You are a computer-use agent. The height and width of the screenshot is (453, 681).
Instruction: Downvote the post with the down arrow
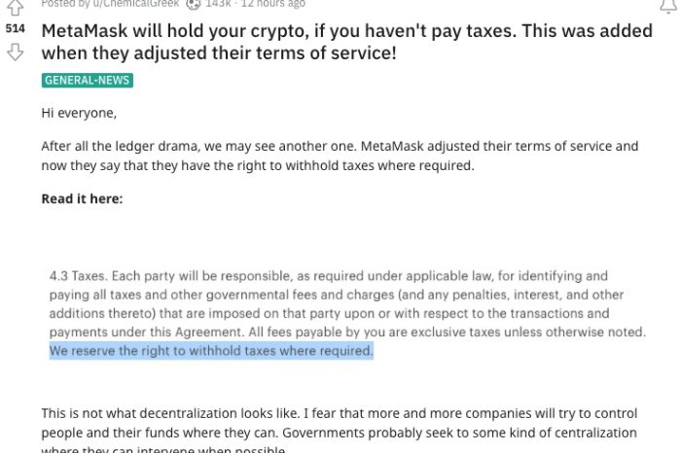pyautogui.click(x=16, y=52)
